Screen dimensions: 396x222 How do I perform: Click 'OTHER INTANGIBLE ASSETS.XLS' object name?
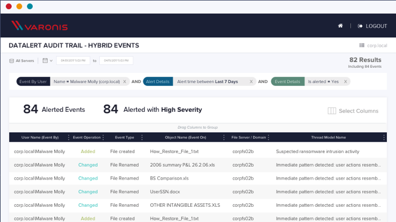tap(185, 205)
